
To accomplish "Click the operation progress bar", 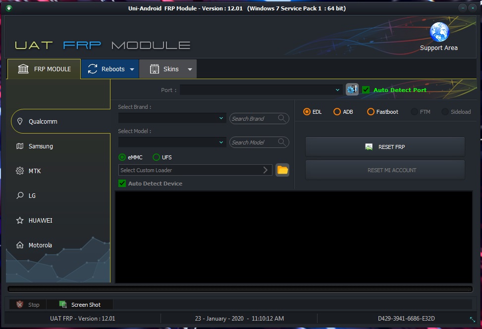I will coord(240,289).
